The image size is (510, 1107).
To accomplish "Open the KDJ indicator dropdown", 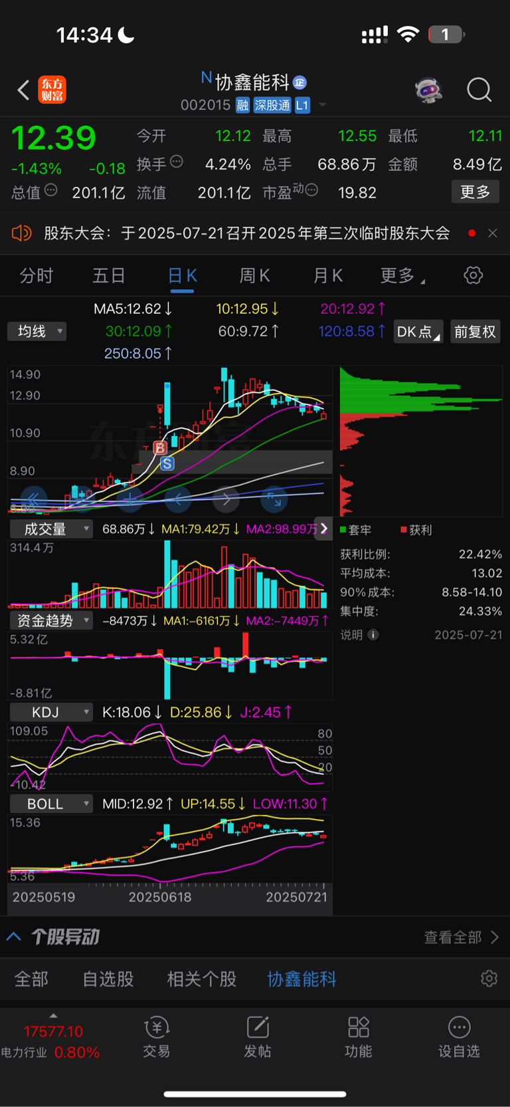I will click(51, 712).
